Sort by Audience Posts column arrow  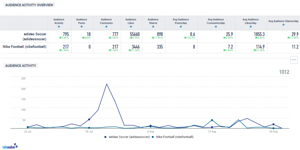(82, 27)
